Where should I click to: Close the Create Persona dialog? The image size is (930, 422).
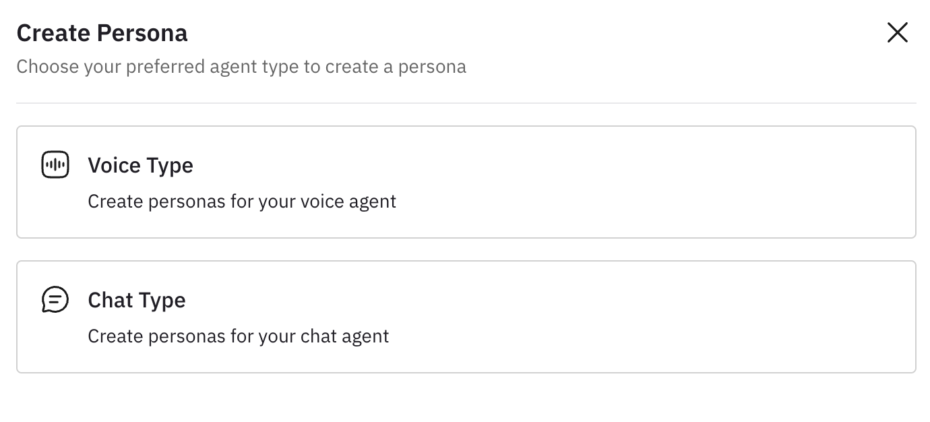[x=897, y=32]
